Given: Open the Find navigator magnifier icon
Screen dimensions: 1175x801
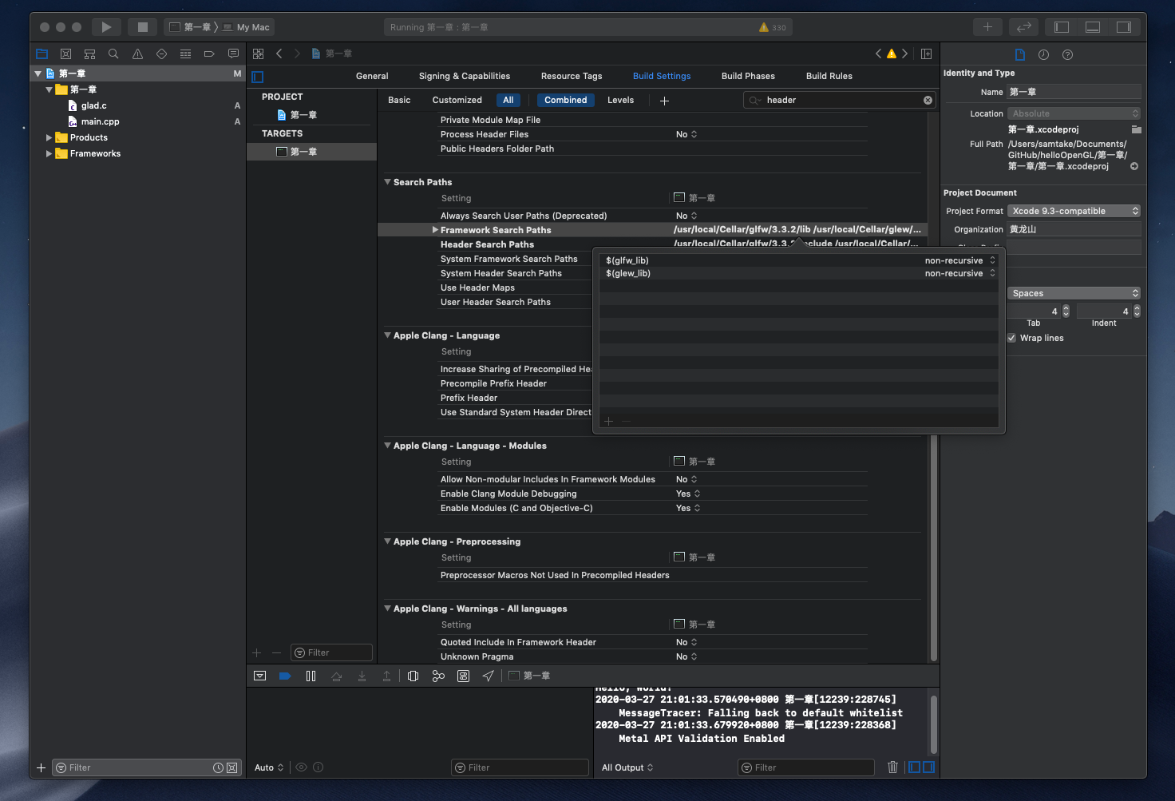Looking at the screenshot, I should 113,54.
